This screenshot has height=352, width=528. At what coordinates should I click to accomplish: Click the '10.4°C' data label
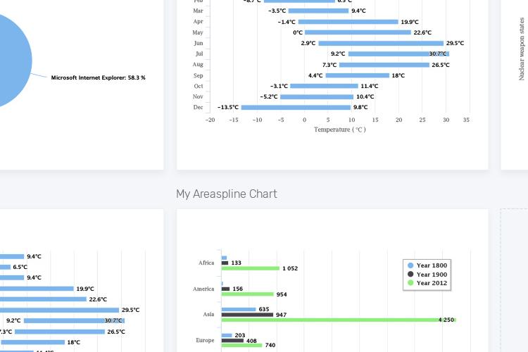click(x=365, y=96)
